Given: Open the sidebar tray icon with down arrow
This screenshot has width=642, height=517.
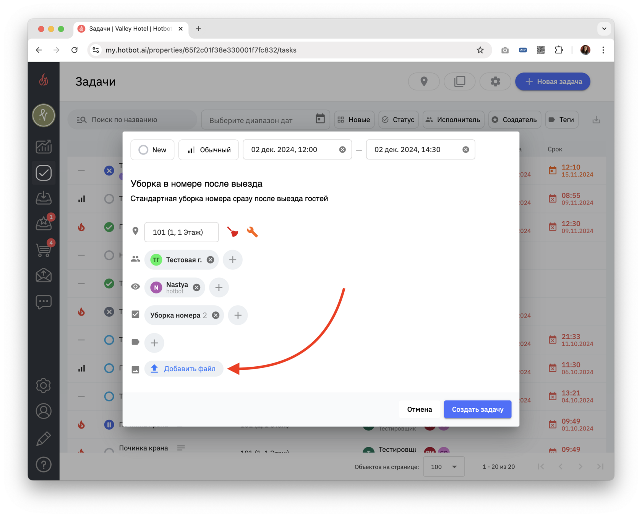Looking at the screenshot, I should click(44, 198).
